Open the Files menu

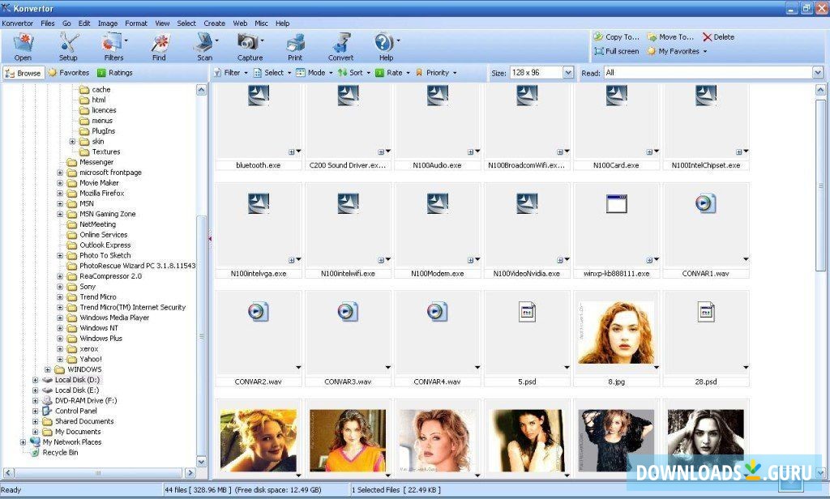(48, 23)
